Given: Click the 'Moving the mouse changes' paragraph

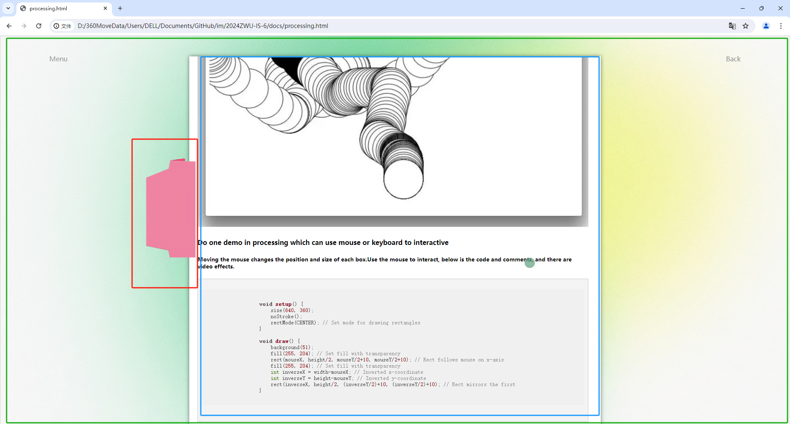Looking at the screenshot, I should pyautogui.click(x=385, y=263).
